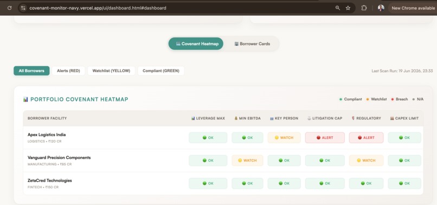Select the All Borrowers filter
This screenshot has width=437, height=205.
click(31, 71)
